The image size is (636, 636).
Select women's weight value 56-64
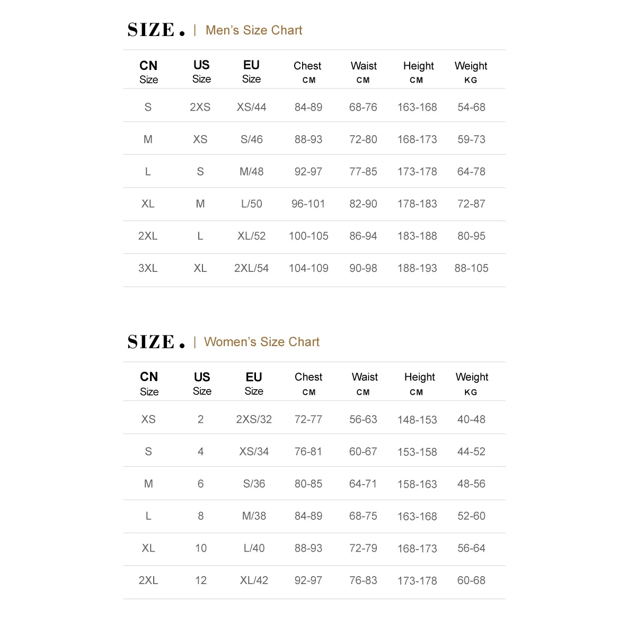point(471,548)
